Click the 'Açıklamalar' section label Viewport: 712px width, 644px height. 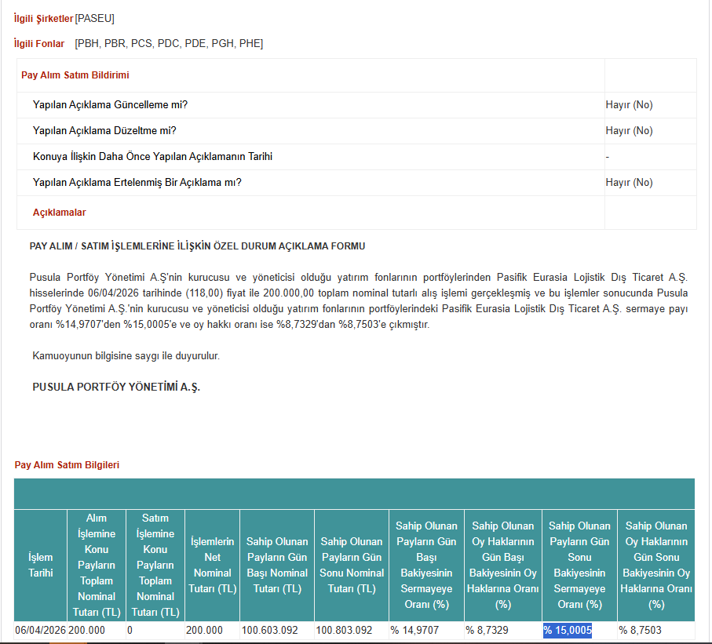[x=59, y=213]
